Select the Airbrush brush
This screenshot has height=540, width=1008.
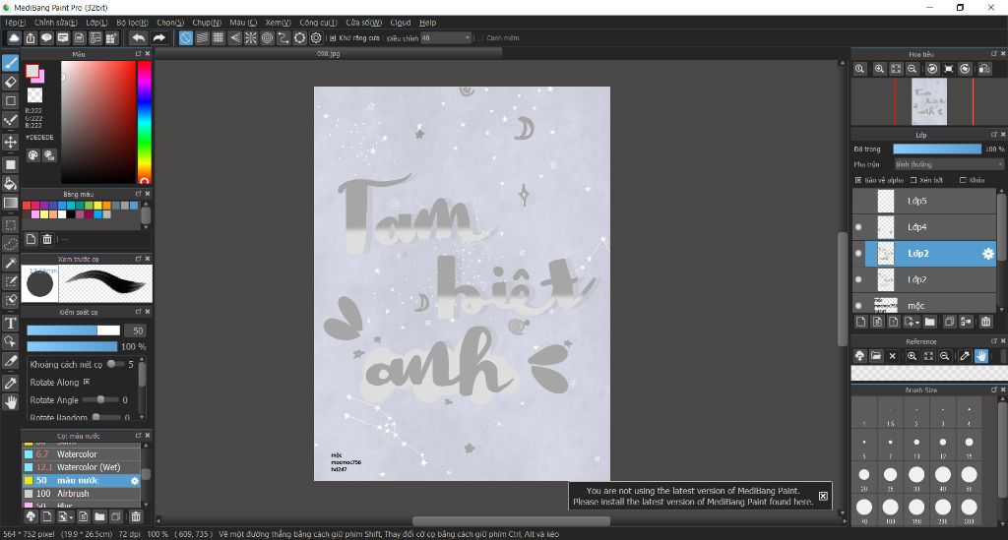click(81, 494)
